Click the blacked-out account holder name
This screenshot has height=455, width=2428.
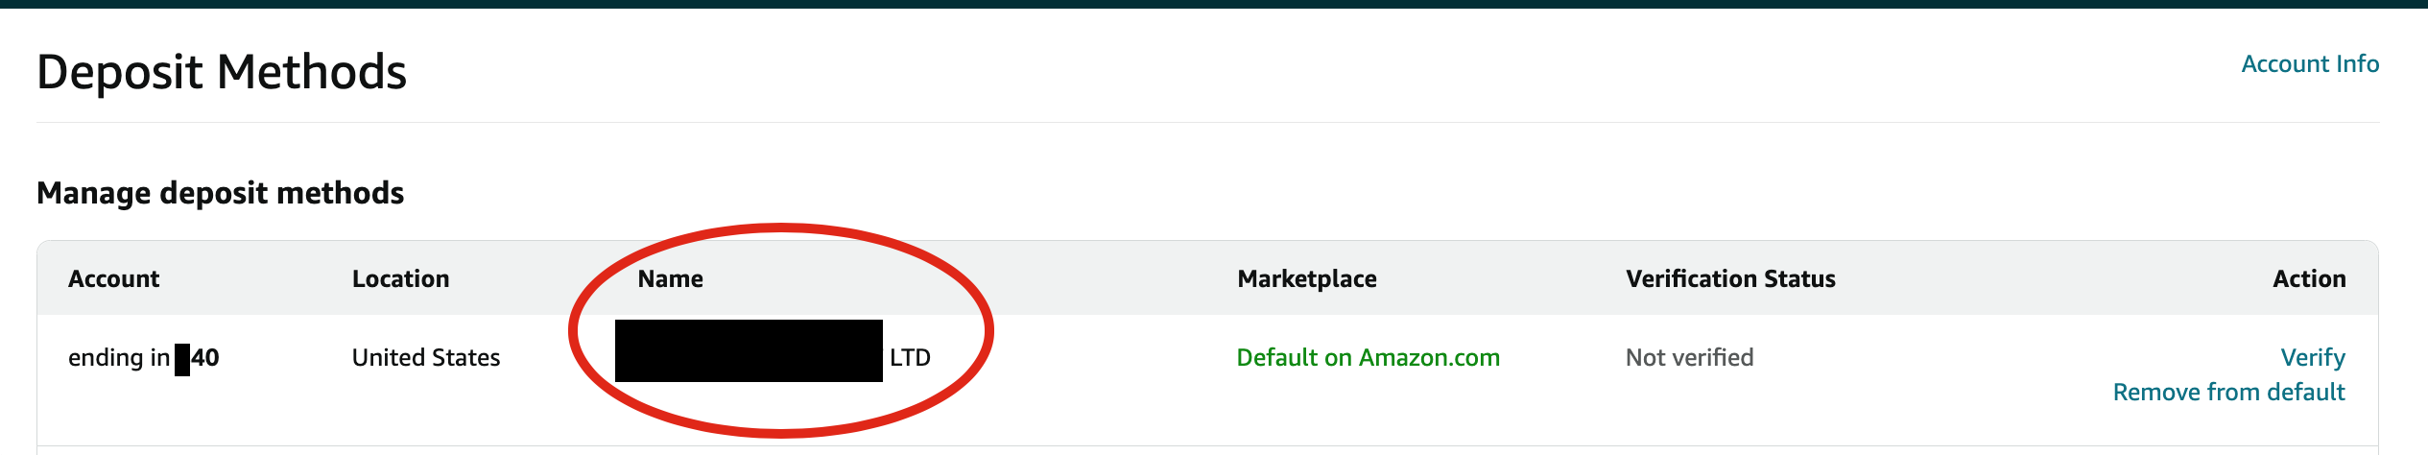749,351
